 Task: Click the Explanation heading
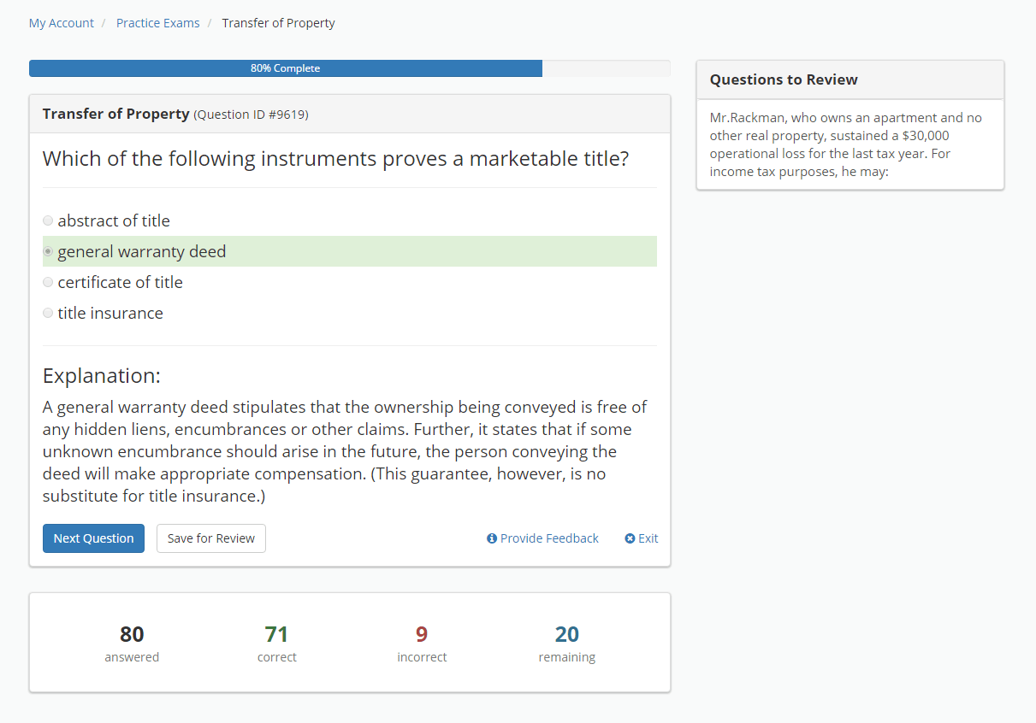[x=102, y=375]
